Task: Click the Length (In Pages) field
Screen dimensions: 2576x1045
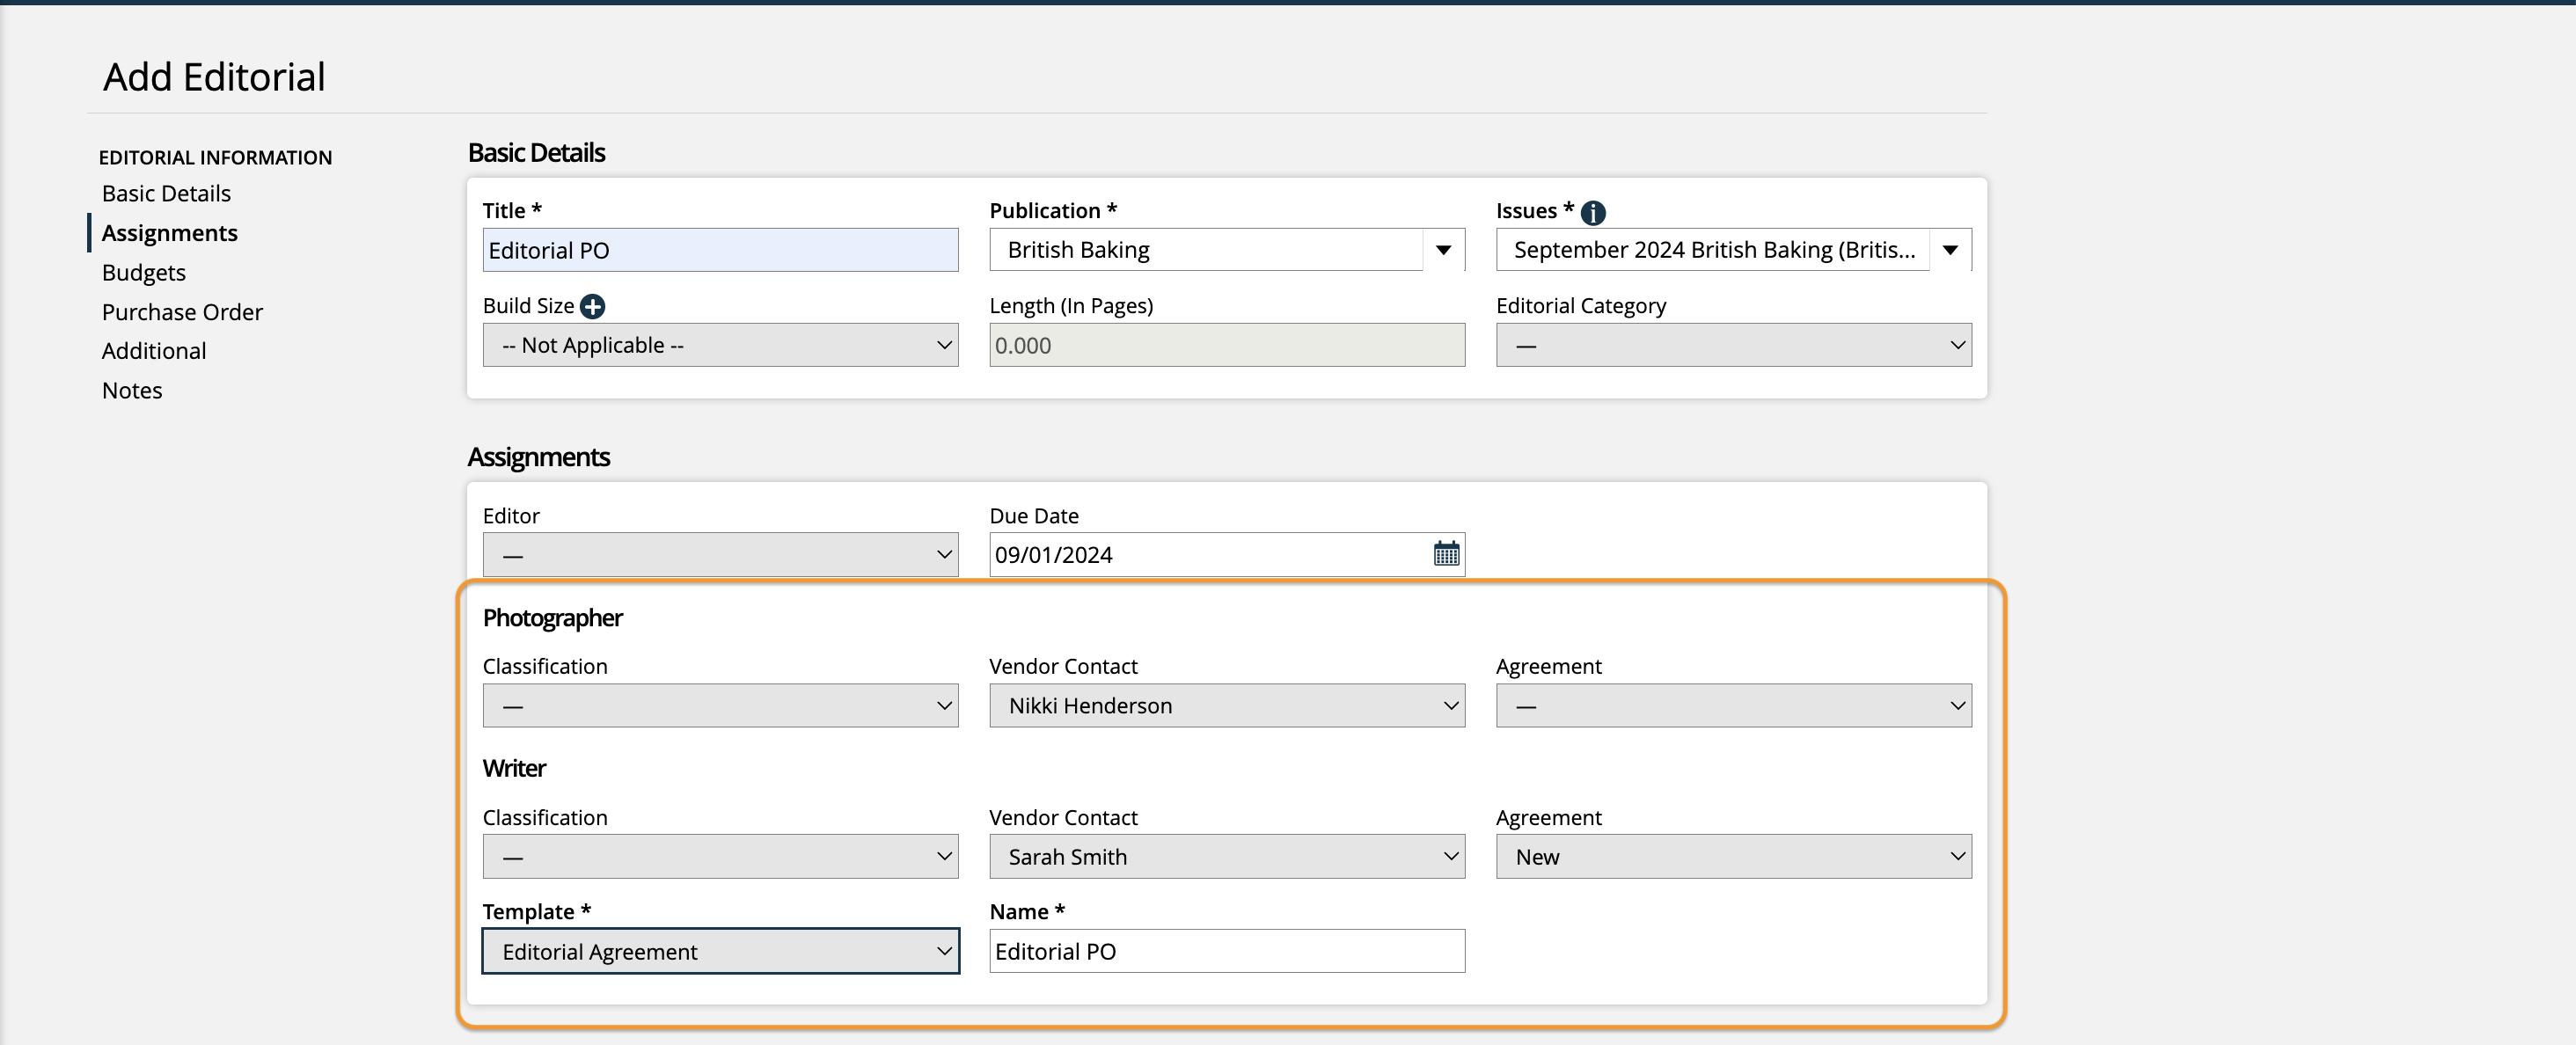Action: click(x=1226, y=345)
